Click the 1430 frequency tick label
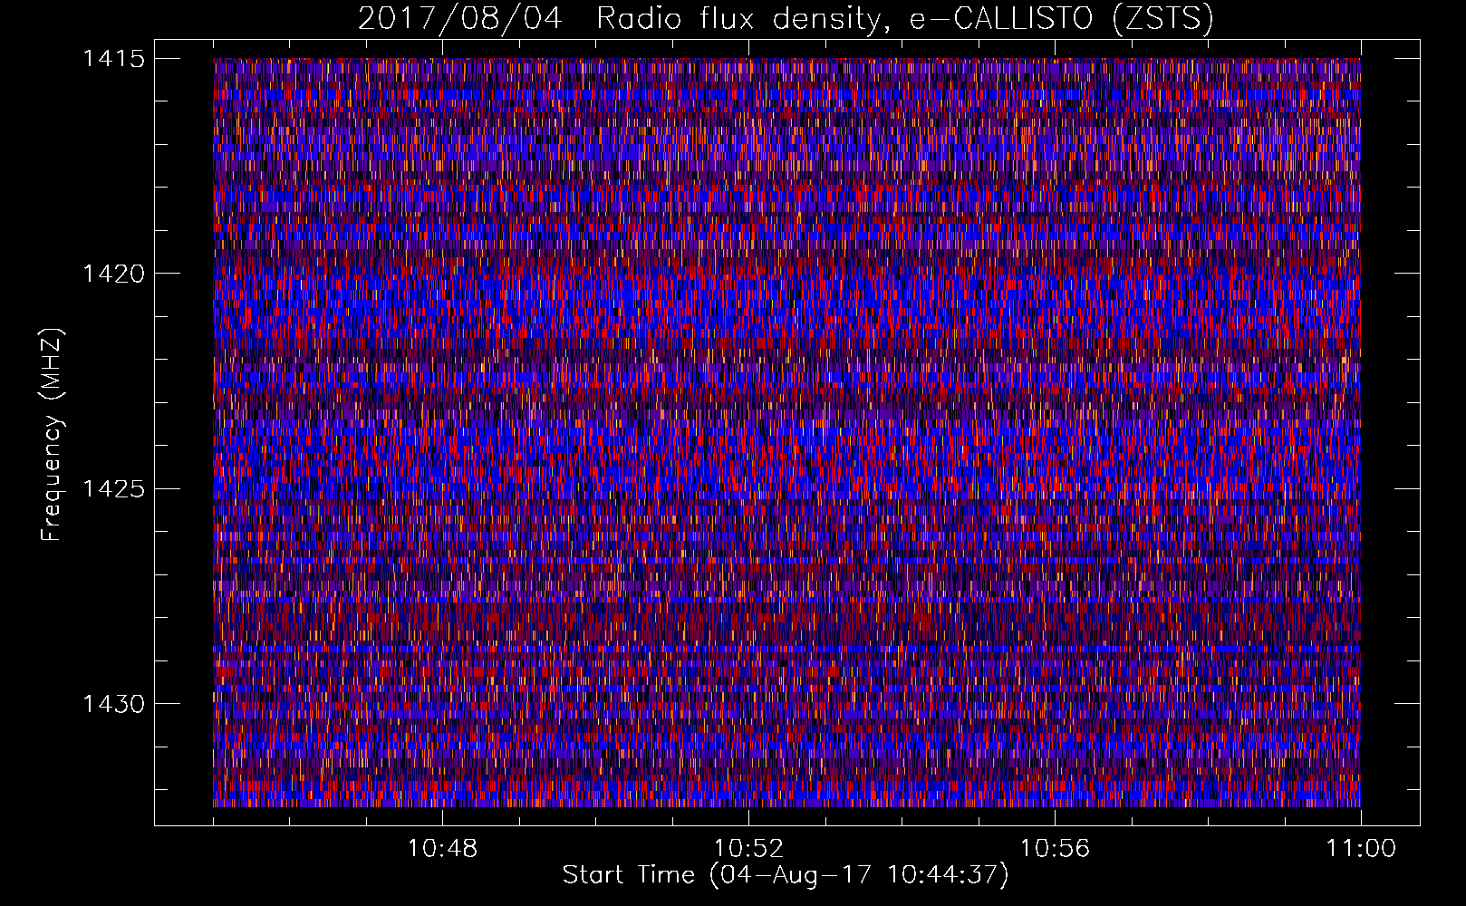Image resolution: width=1466 pixels, height=906 pixels. 114,704
